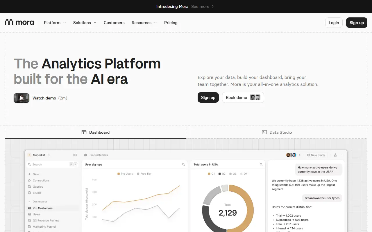This screenshot has height=232, width=372.
Task: Expand the Platform navigation dropdown
Action: coord(55,23)
